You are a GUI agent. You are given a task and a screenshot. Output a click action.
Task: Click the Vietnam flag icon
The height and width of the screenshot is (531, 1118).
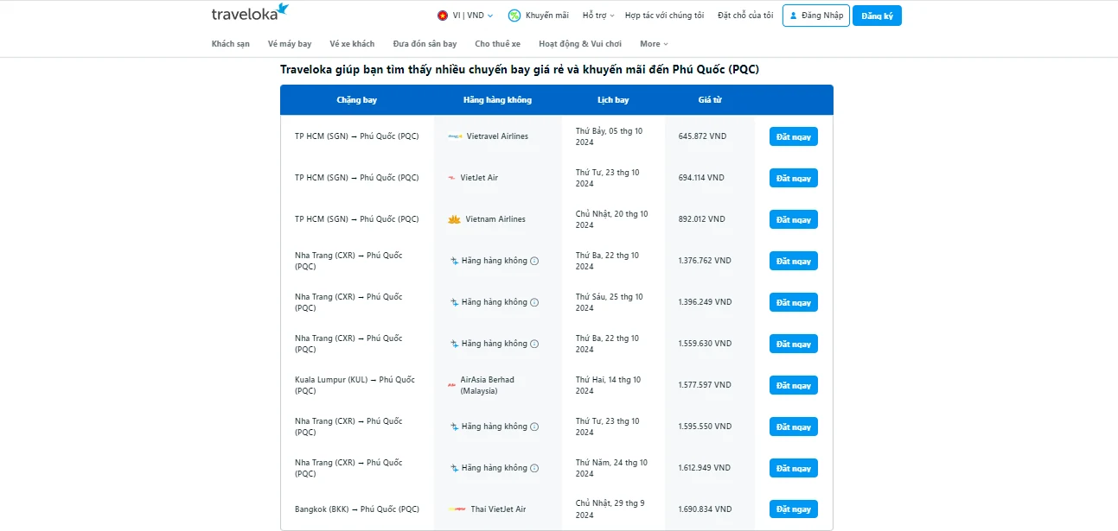coord(443,16)
